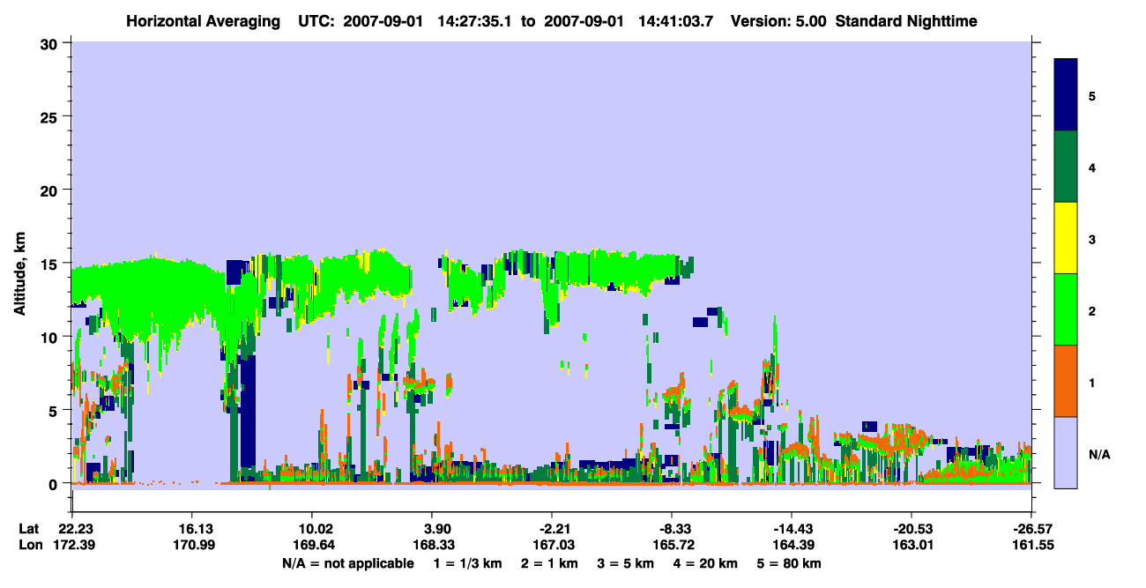Click legend text '2 = 1 km'
Image resolution: width=1146 pixels, height=588 pixels.
tap(551, 562)
